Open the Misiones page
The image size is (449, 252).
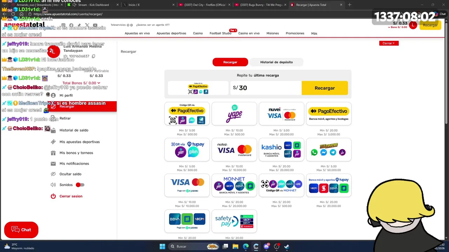coord(273,33)
